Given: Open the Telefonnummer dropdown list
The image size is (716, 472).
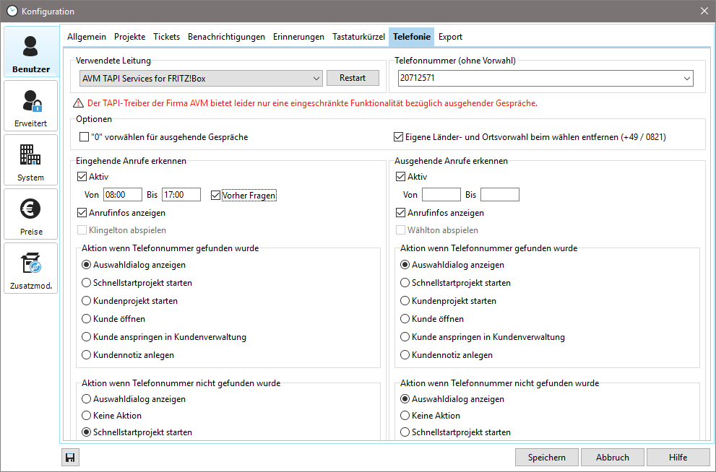Looking at the screenshot, I should point(686,78).
